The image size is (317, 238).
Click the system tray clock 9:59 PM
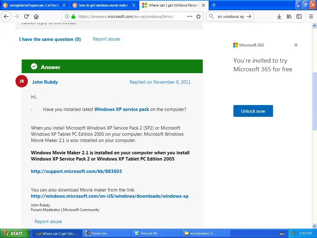[x=306, y=234]
